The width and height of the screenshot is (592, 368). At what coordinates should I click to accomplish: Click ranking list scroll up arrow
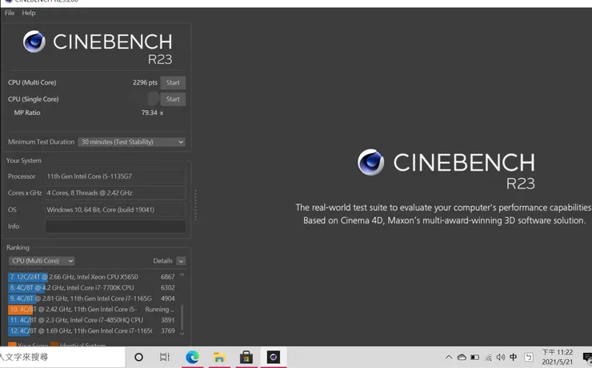[x=182, y=275]
